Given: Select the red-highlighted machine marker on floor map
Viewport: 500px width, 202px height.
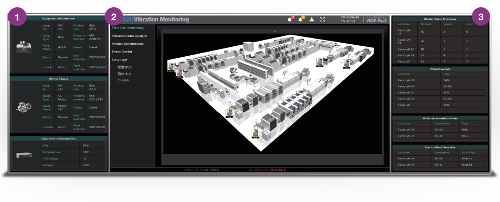Looking at the screenshot, I should point(179,73).
